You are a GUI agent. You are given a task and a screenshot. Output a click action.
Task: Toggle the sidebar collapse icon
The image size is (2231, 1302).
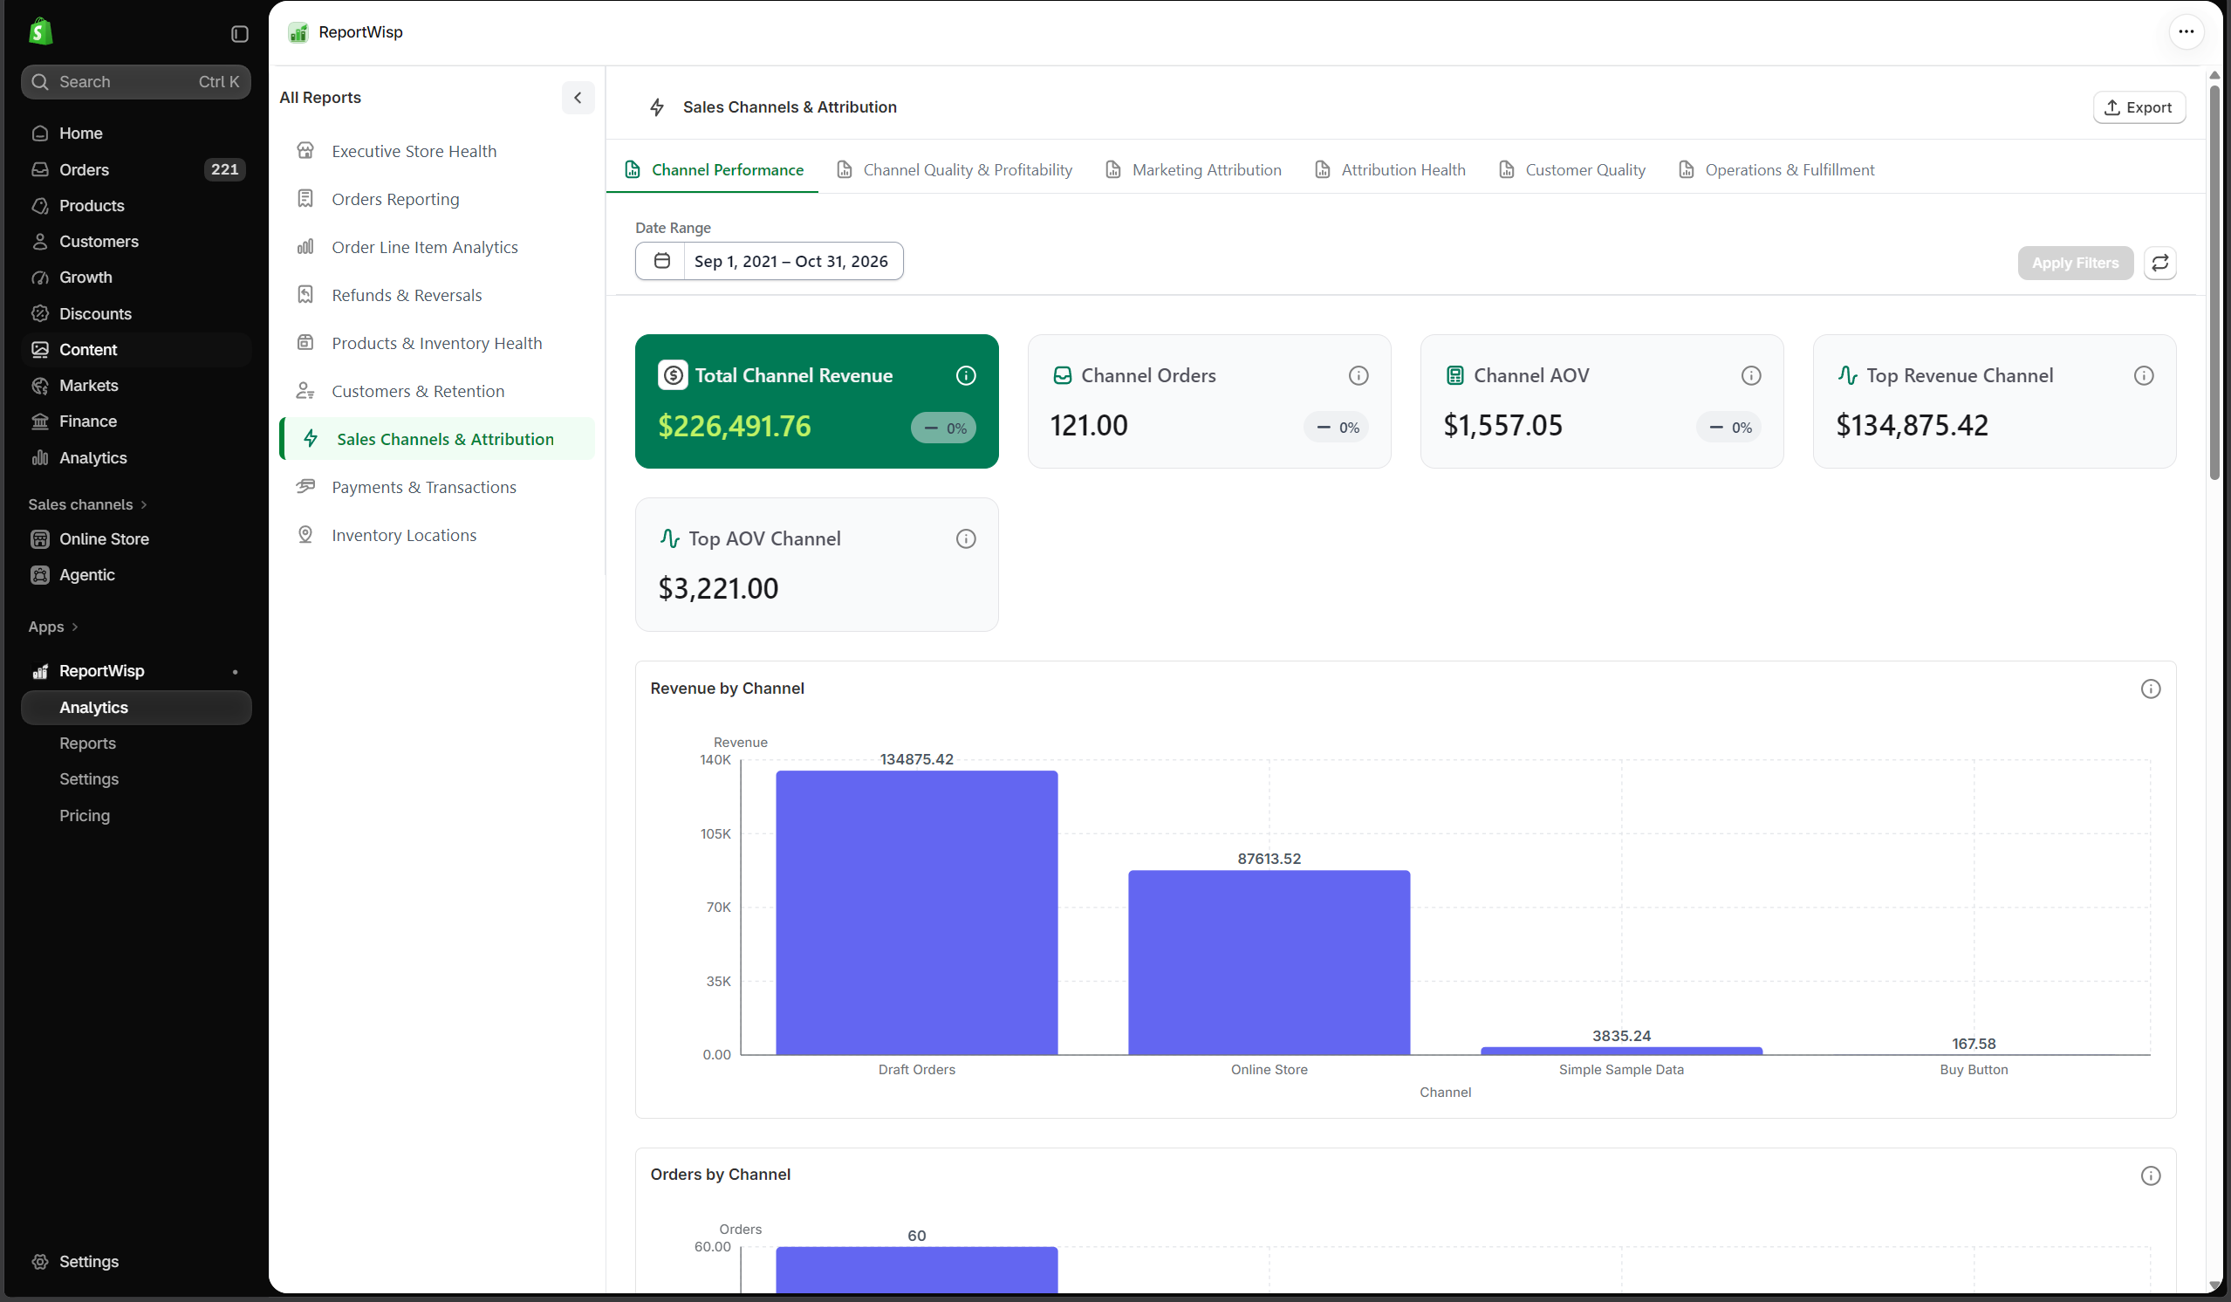tap(239, 34)
